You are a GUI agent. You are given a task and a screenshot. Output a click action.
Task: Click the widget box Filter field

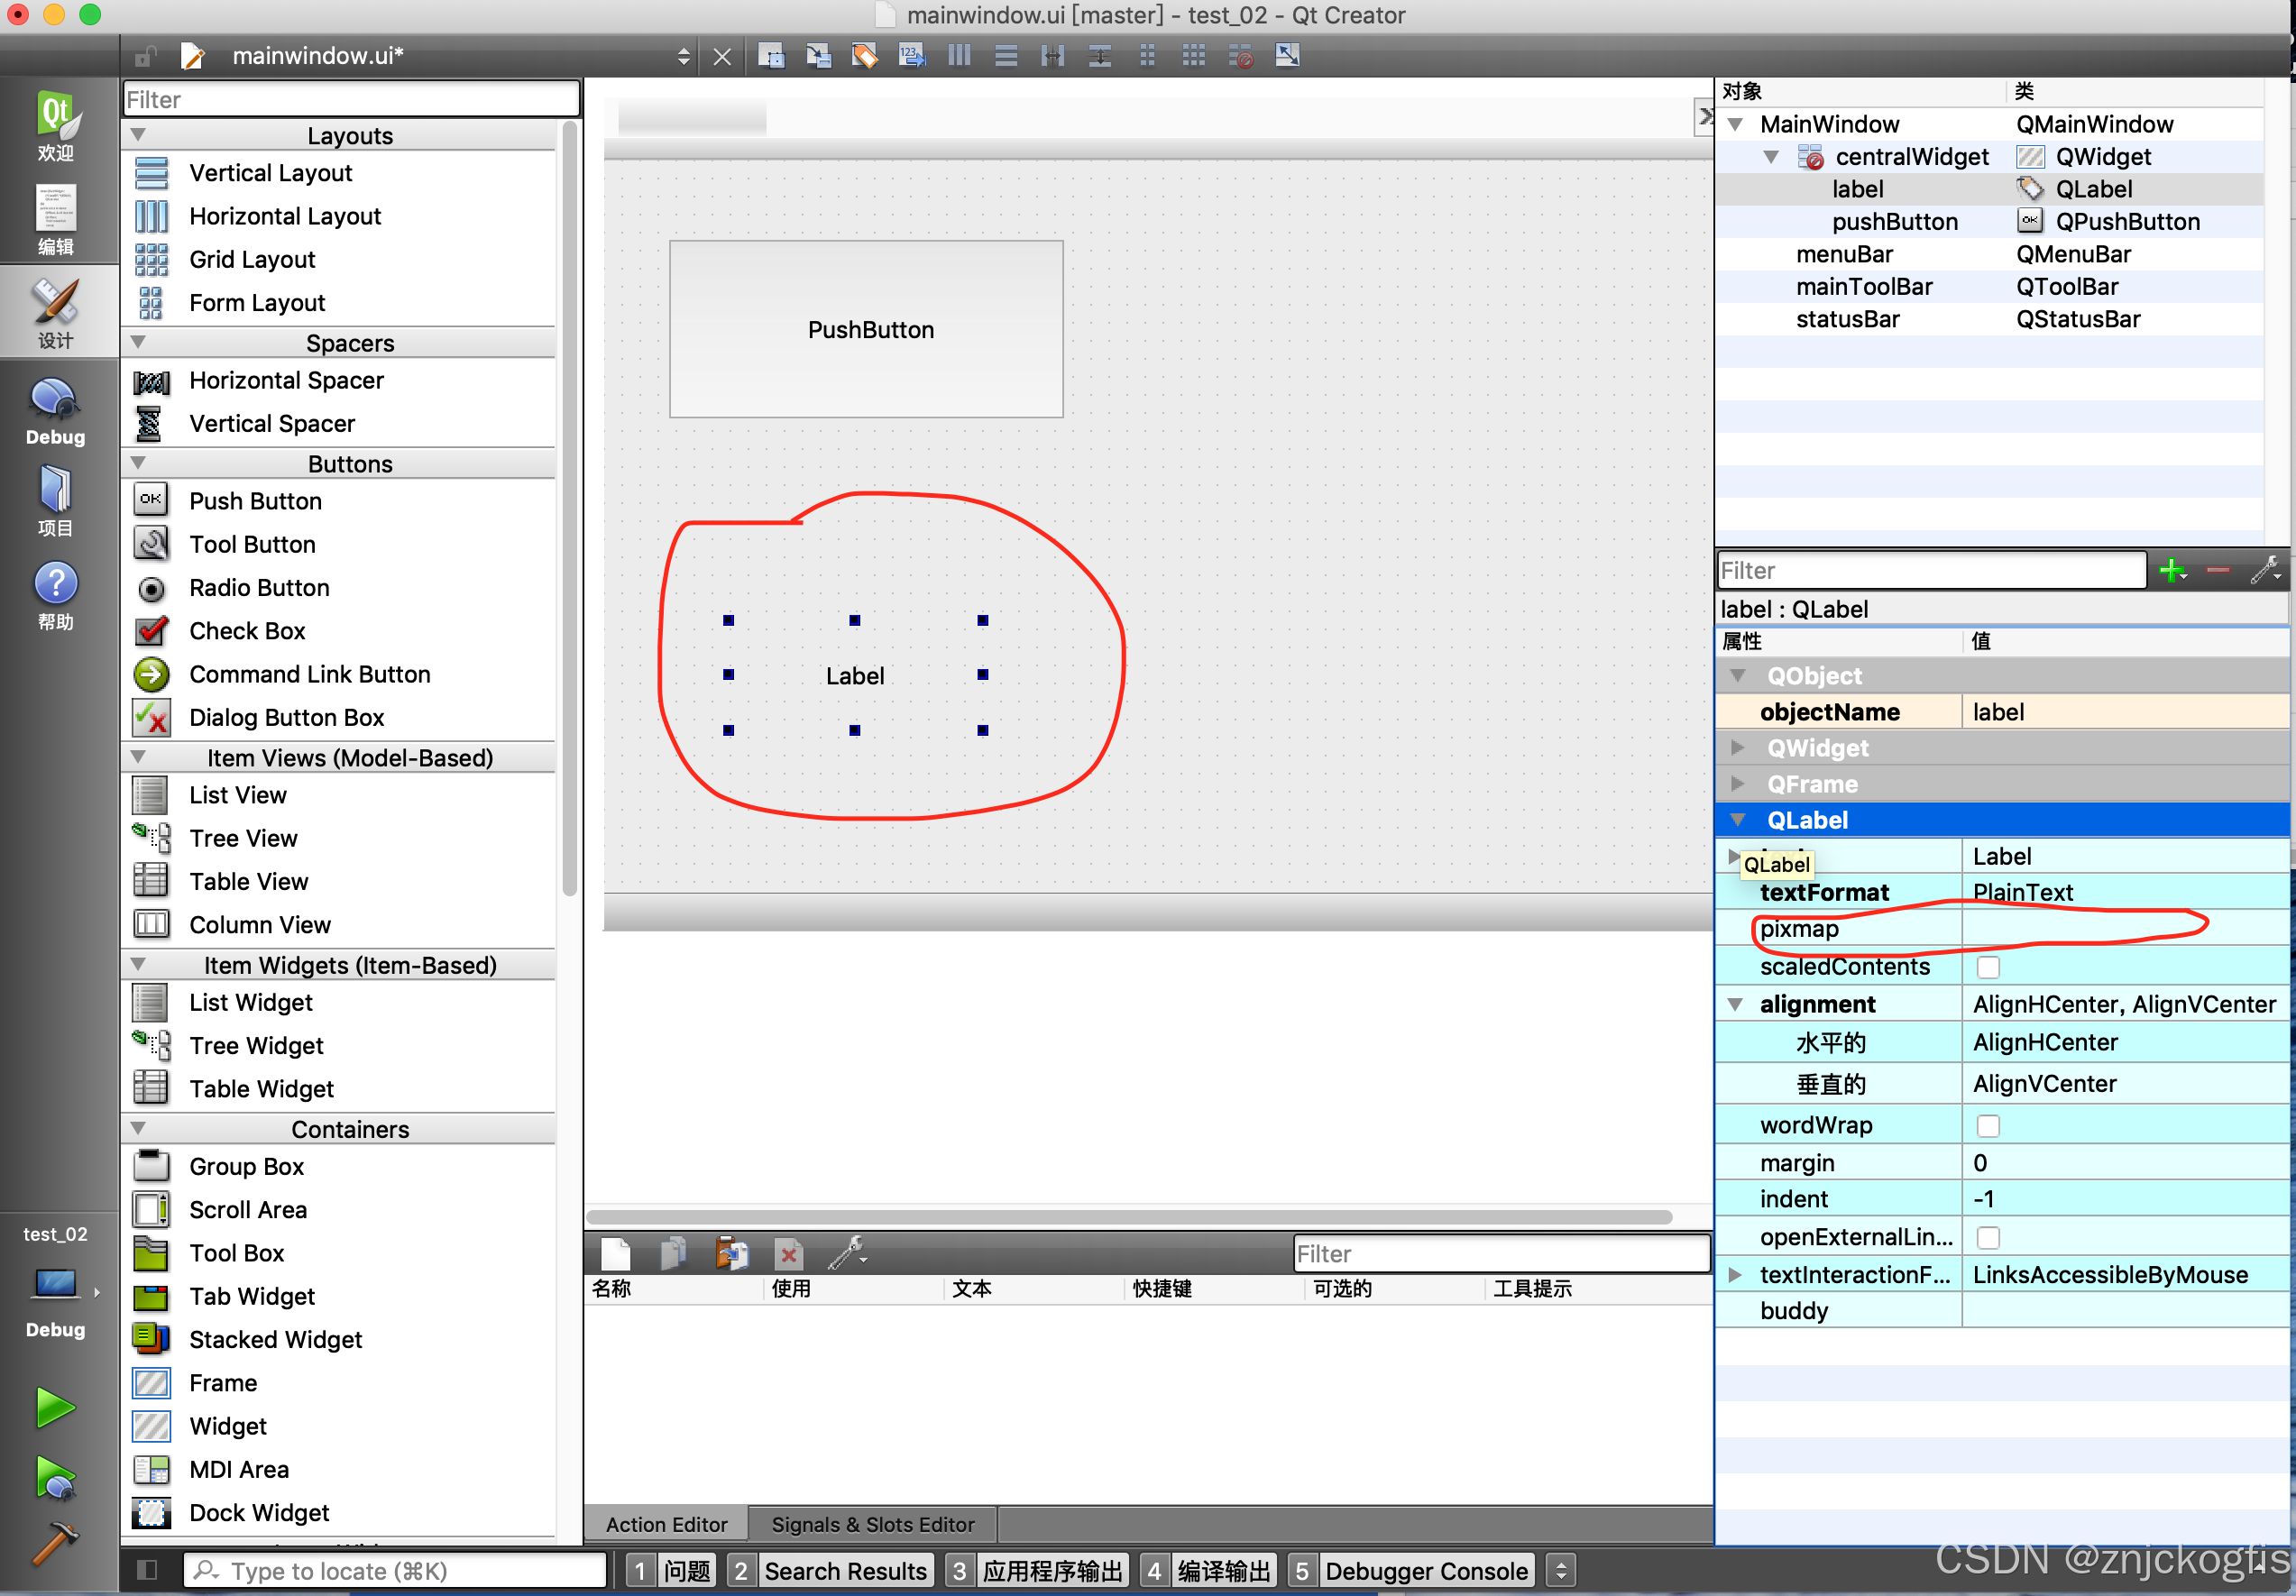350,100
